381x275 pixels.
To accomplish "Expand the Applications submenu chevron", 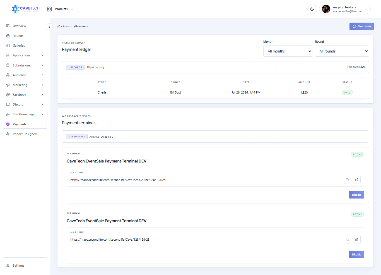I will point(42,55).
